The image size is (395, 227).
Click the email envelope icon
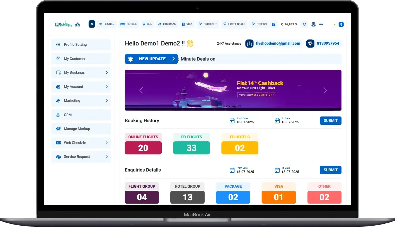(x=249, y=44)
